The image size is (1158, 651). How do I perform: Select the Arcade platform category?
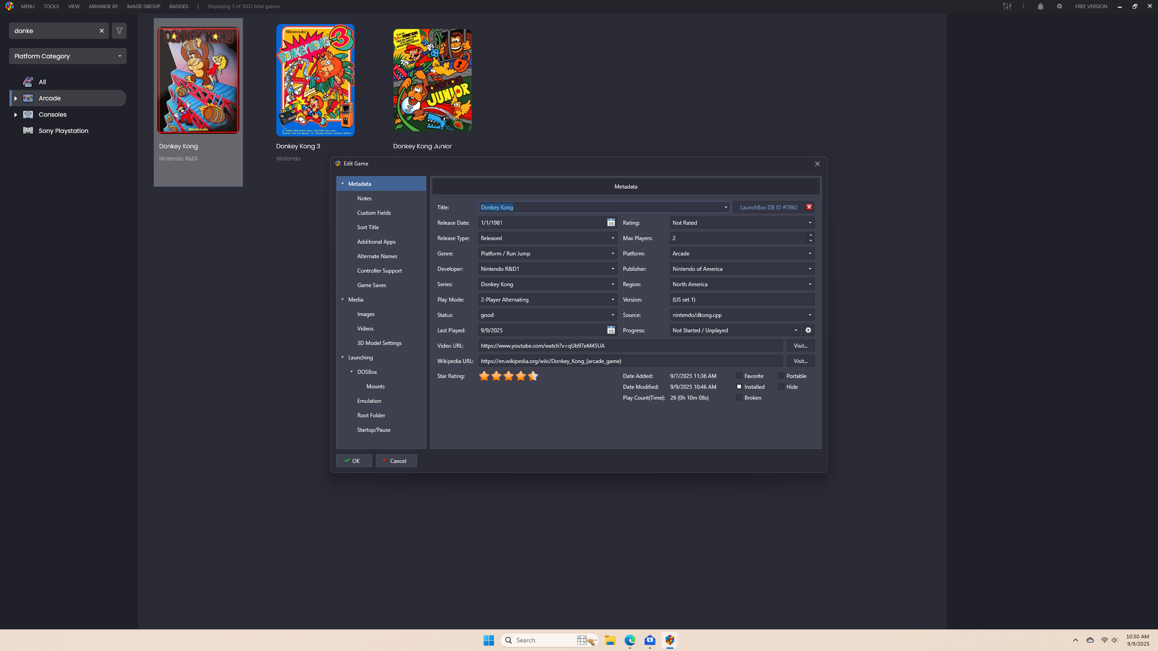[x=68, y=98]
